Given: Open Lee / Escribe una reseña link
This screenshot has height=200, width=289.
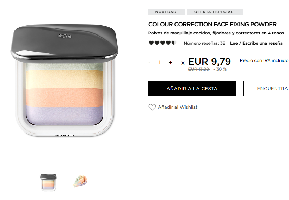Looking at the screenshot, I should click(256, 43).
